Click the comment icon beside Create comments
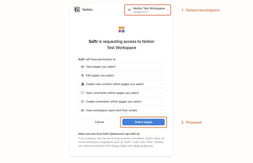Image resolution: width=253 pixels, height=163 pixels. pyautogui.click(x=82, y=101)
